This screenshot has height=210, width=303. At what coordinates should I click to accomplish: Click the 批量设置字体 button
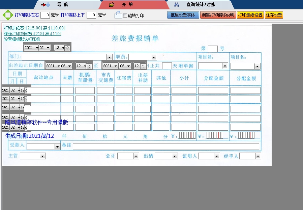pos(183,15)
